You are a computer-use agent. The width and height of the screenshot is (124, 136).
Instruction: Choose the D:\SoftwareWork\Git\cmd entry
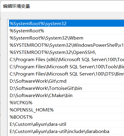(x=66, y=81)
